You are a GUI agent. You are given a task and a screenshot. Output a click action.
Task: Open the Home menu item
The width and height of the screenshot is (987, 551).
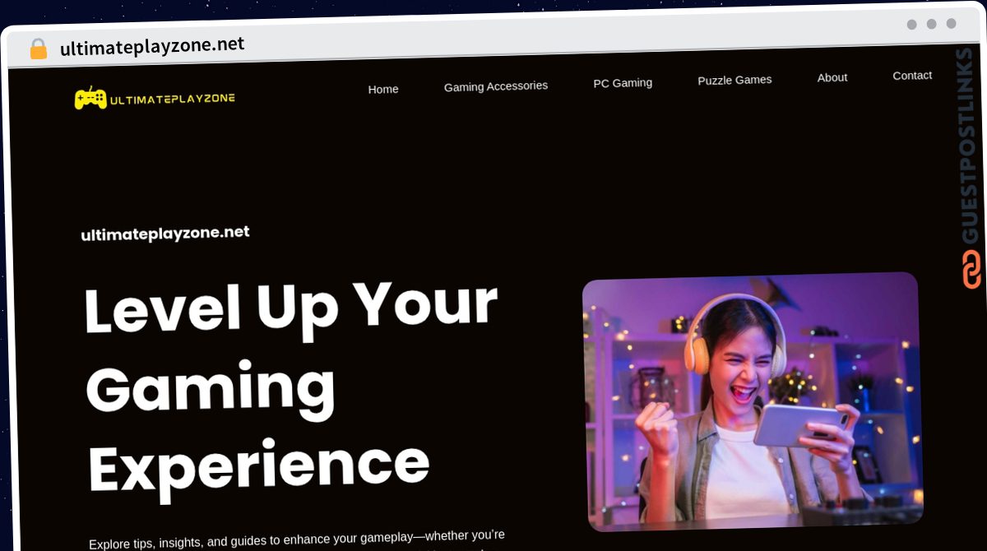pos(383,89)
